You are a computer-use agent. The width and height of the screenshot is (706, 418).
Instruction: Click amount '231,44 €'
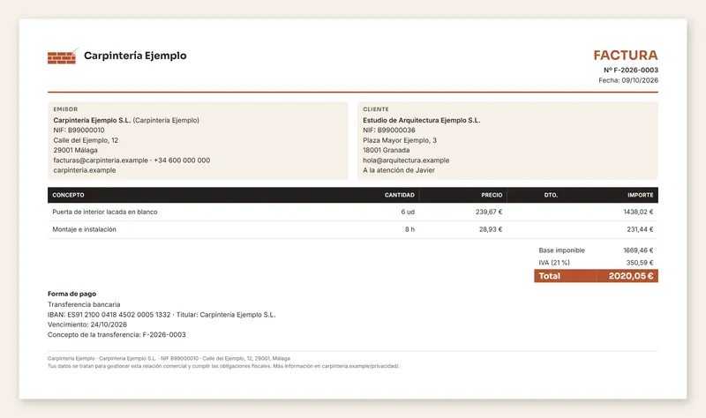tap(640, 229)
